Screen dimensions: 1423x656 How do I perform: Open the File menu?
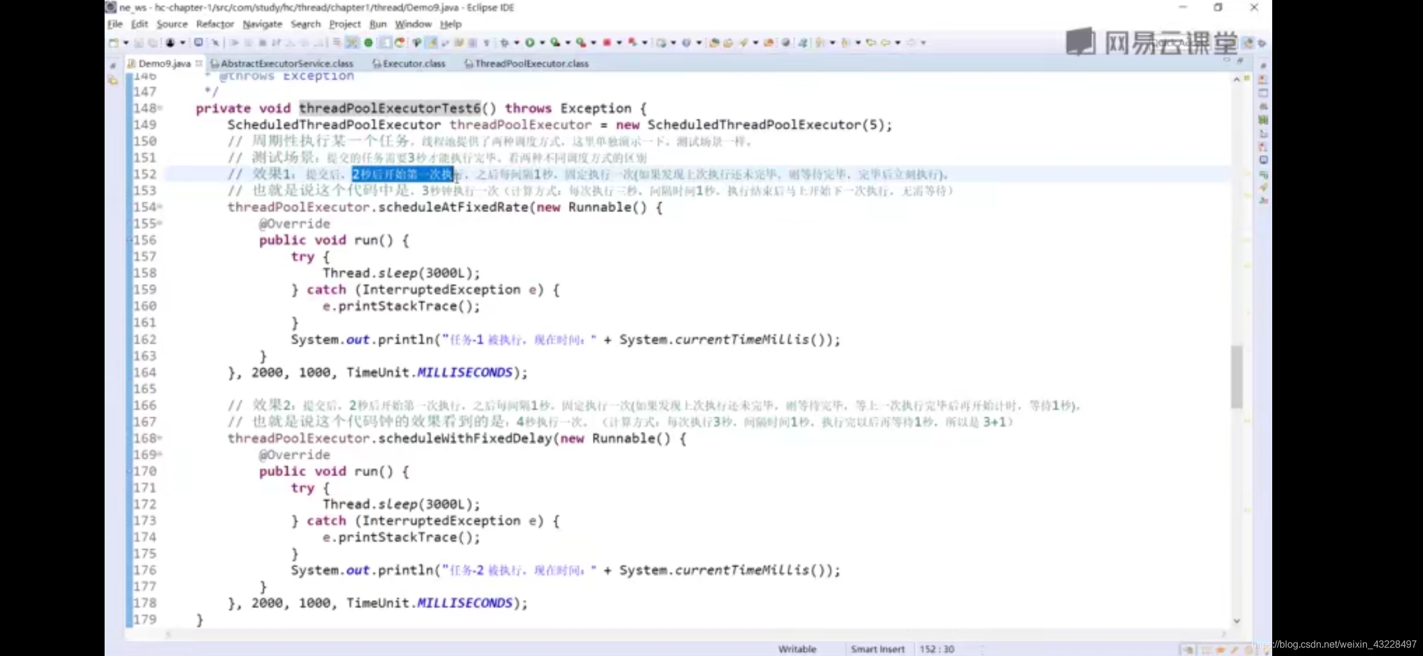pos(115,24)
